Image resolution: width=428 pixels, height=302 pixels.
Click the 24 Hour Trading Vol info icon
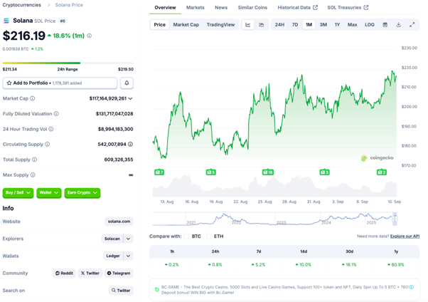click(51, 129)
